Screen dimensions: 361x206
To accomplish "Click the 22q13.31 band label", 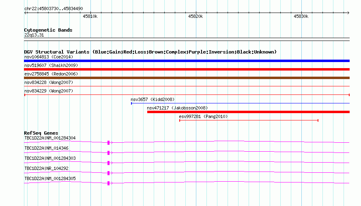I will (x=34, y=35).
